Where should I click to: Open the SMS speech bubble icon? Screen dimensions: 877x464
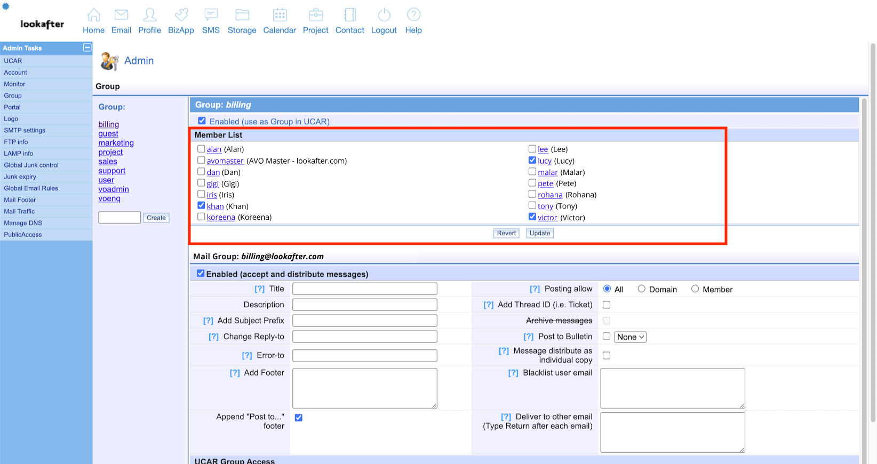coord(211,15)
